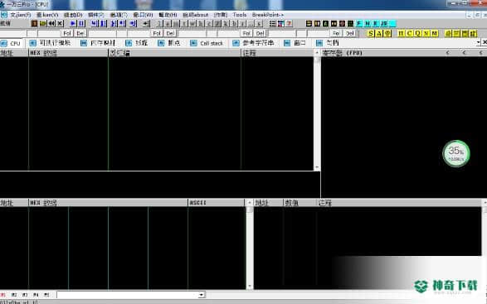Click the blue Run (play) toolbar icon
This screenshot has height=304, width=487.
pyautogui.click(x=73, y=23)
